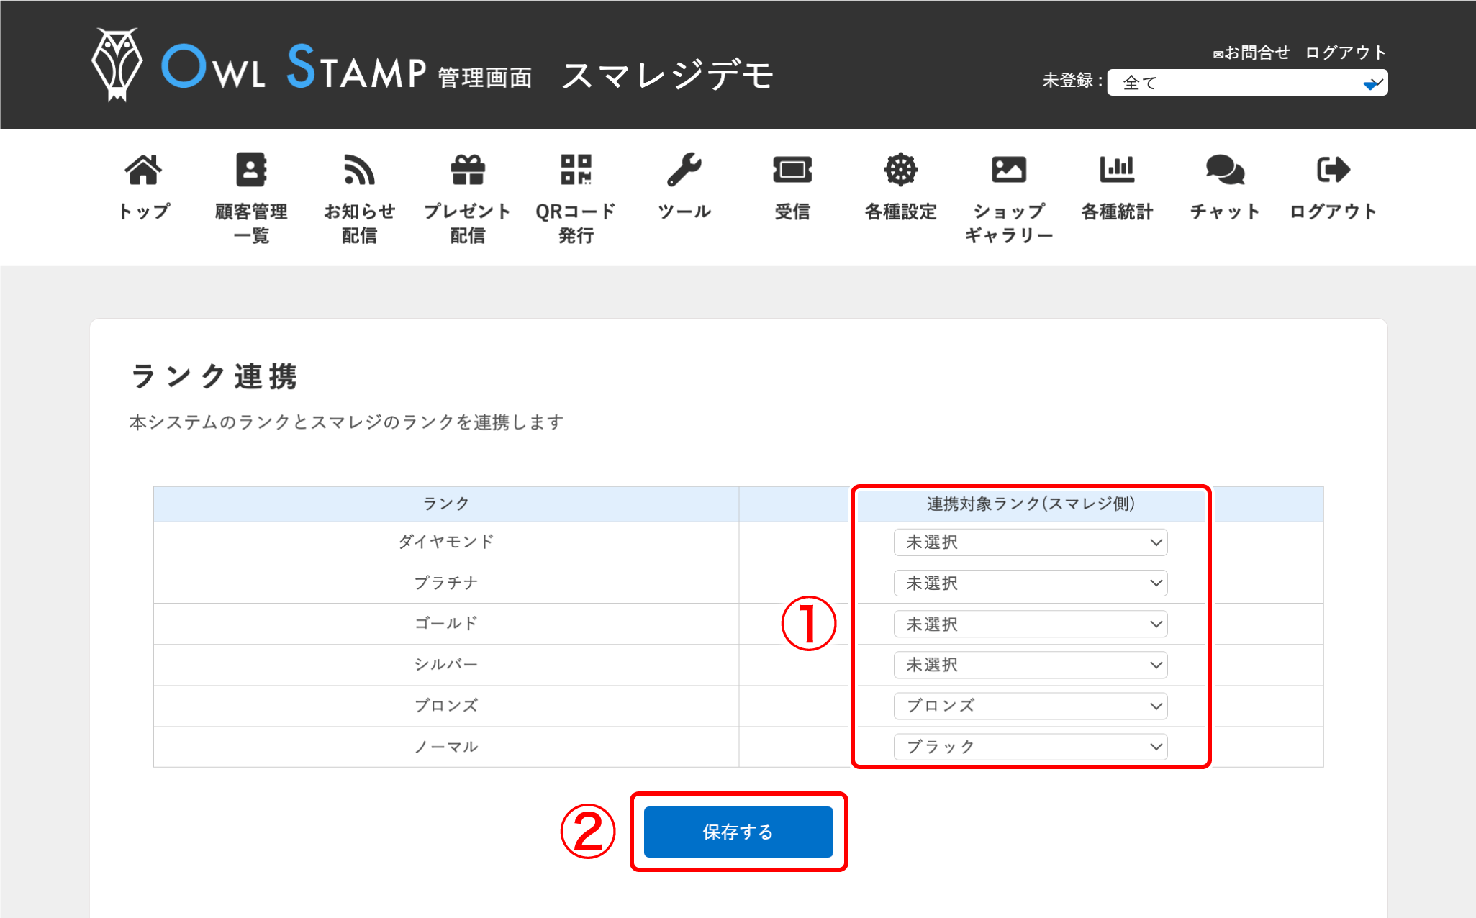Expand the unregistered filter dropdown showing 全て

[1246, 83]
